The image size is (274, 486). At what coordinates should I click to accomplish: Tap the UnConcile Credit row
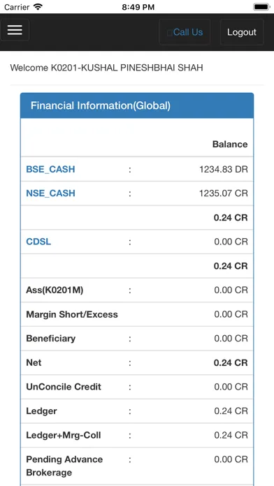pyautogui.click(x=137, y=387)
